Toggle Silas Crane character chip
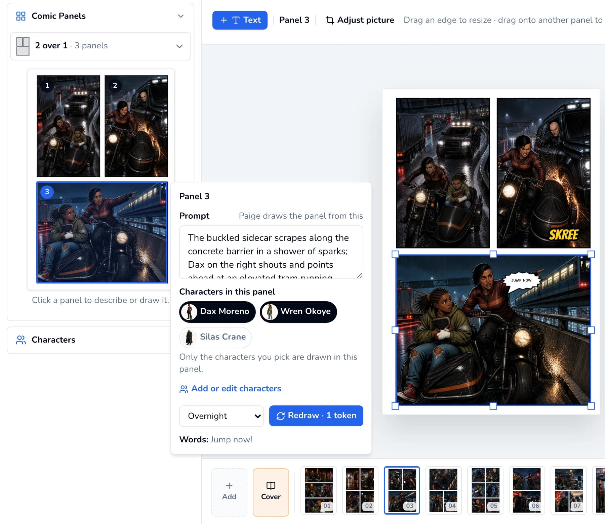 pos(215,337)
